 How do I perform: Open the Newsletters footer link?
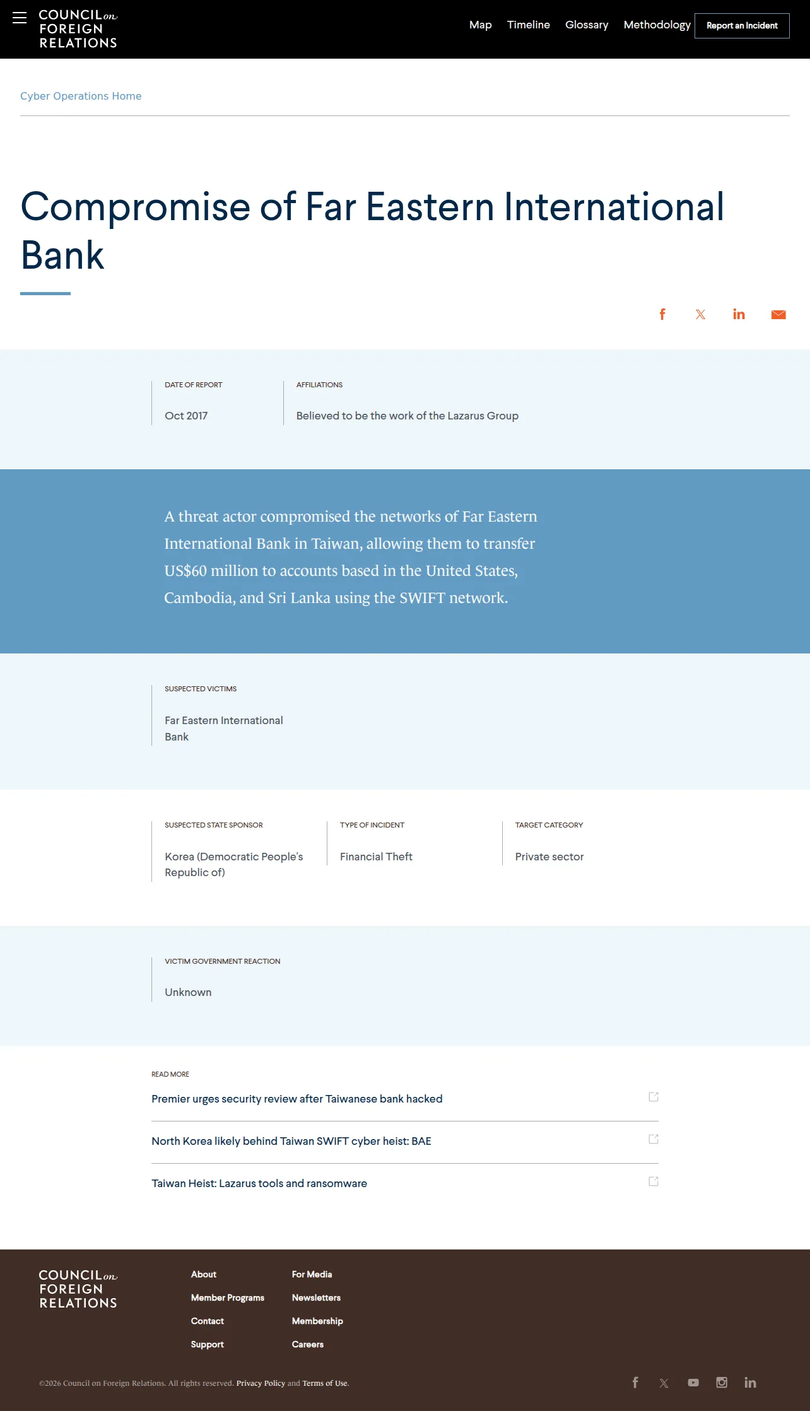pyautogui.click(x=316, y=1297)
